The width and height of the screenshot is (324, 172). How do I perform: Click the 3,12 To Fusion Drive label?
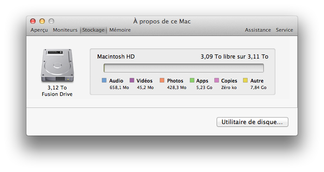pyautogui.click(x=57, y=91)
